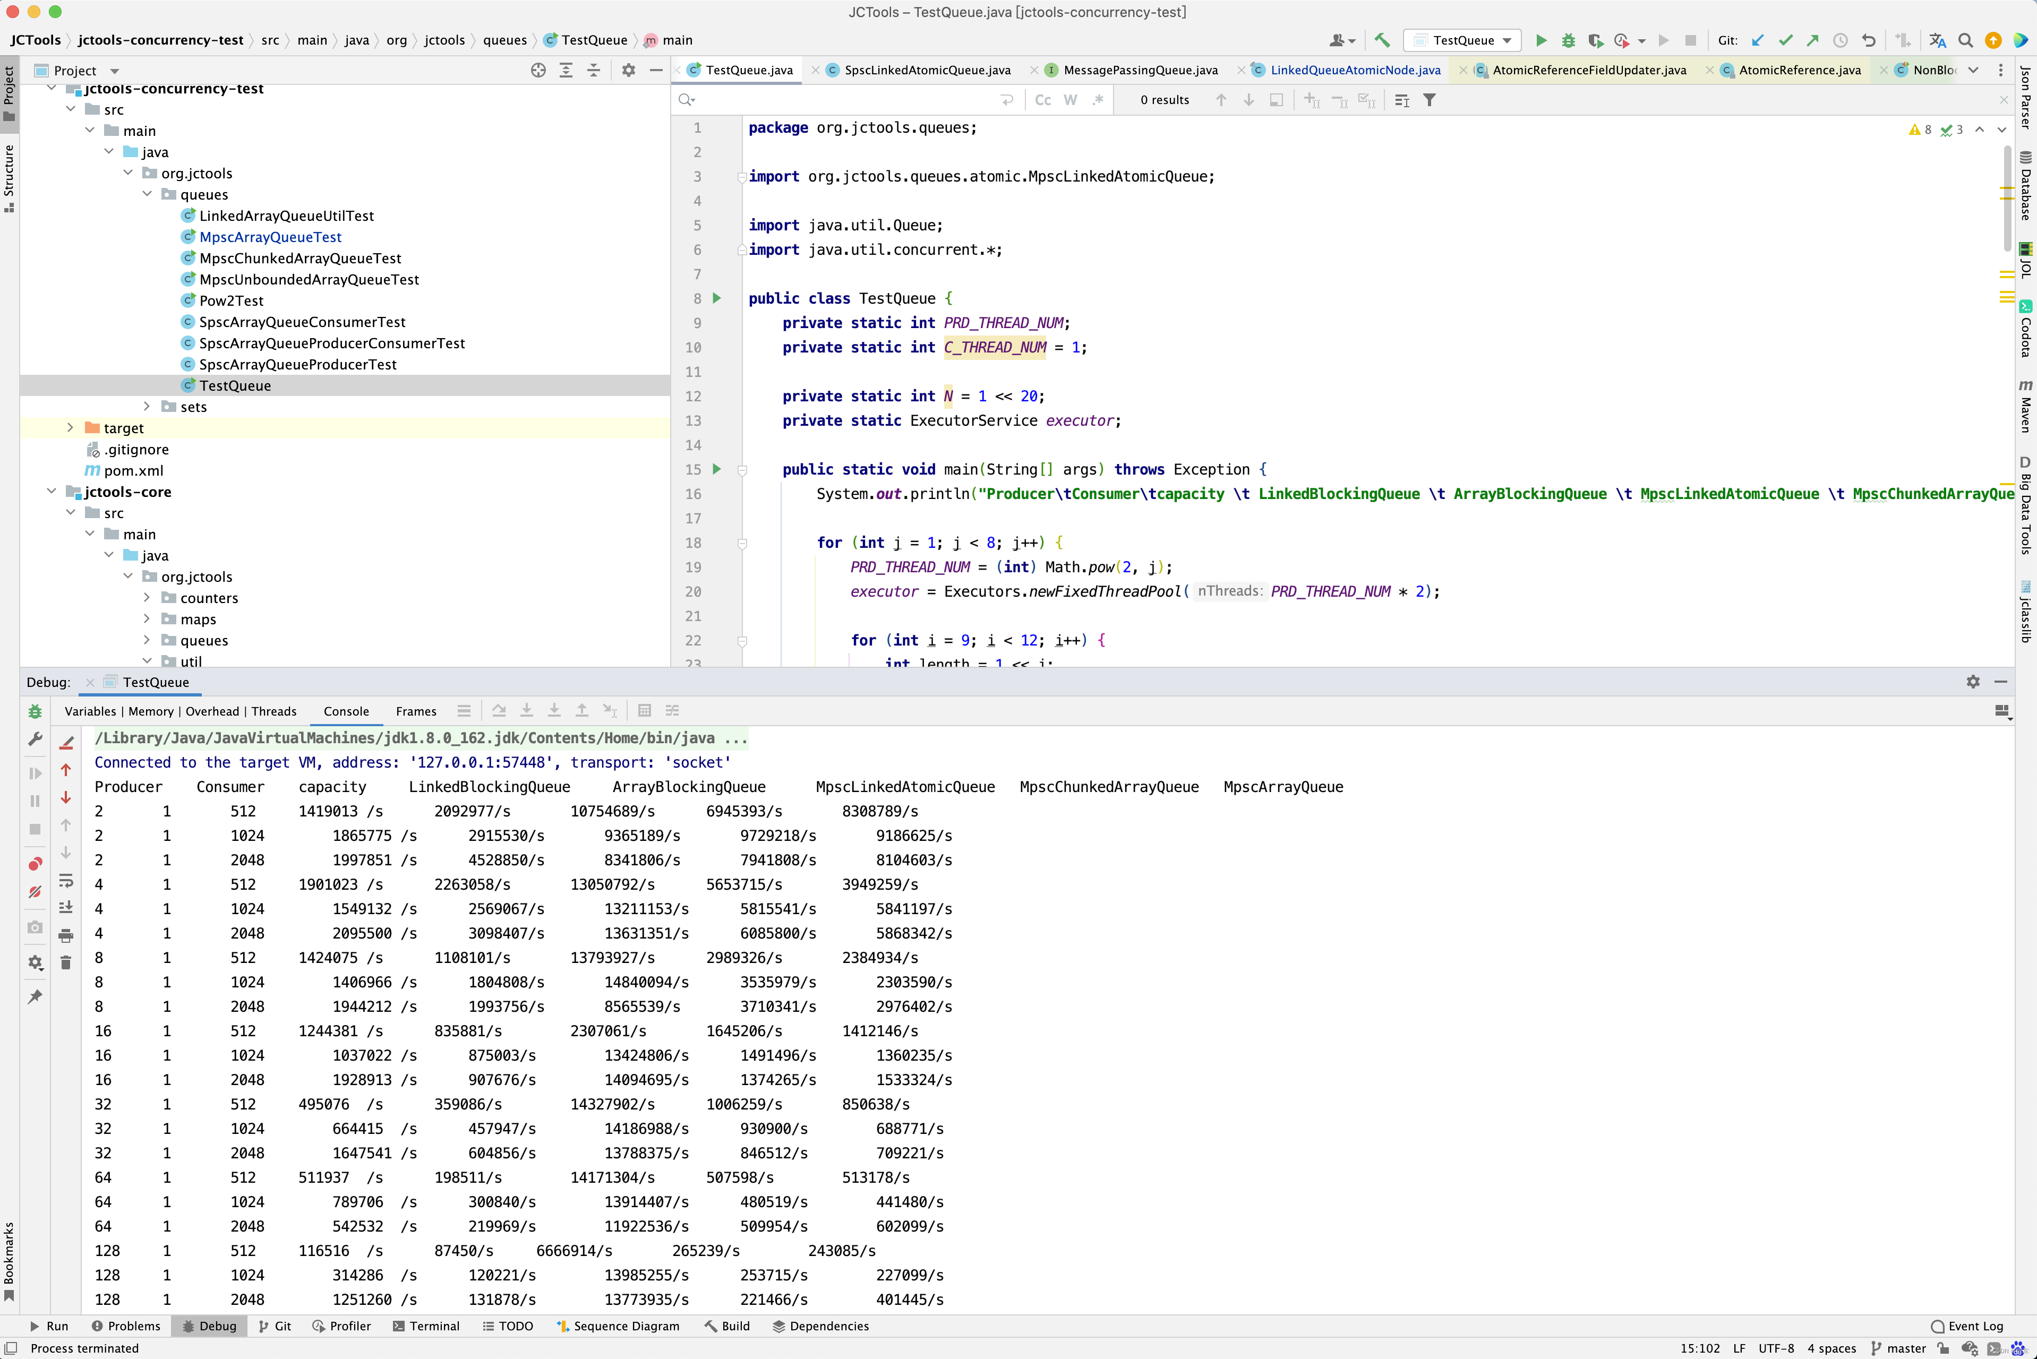The image size is (2037, 1359).
Task: Select opened file in Project tree (crosshair)
Action: point(538,70)
